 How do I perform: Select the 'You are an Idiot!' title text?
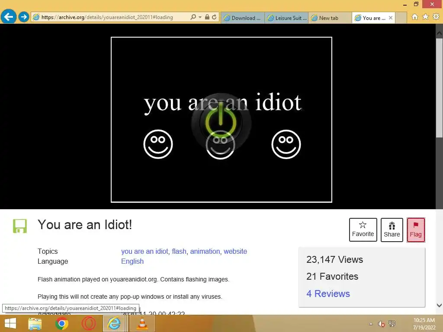(x=85, y=225)
